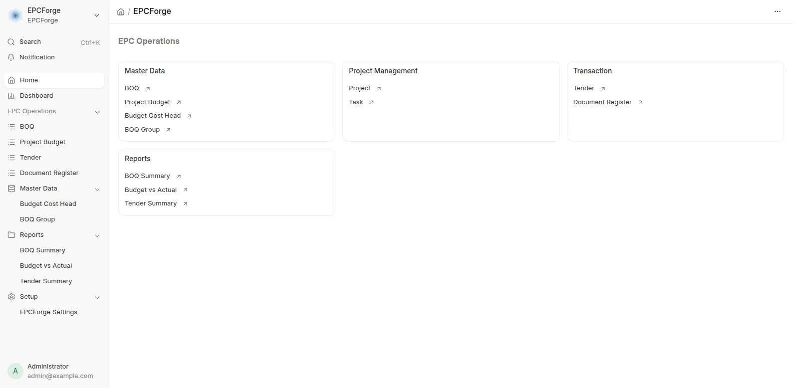The image size is (798, 388).
Task: Click the database icon beside Master Data
Action: pos(11,189)
